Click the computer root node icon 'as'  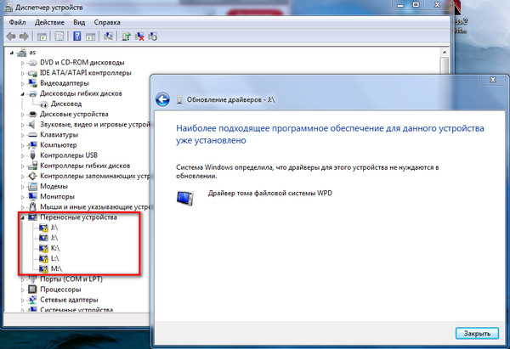pyautogui.click(x=22, y=52)
